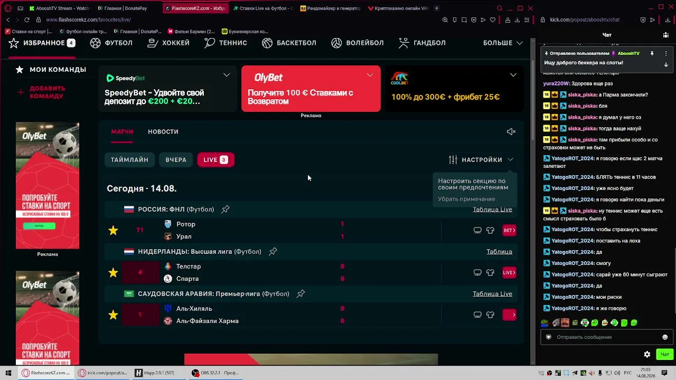Click TV broadcast icon for Аль-Хиляль match
The image size is (676, 380).
(x=477, y=315)
